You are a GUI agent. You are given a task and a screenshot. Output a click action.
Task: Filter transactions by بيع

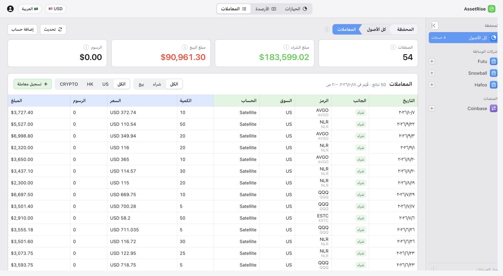(141, 84)
